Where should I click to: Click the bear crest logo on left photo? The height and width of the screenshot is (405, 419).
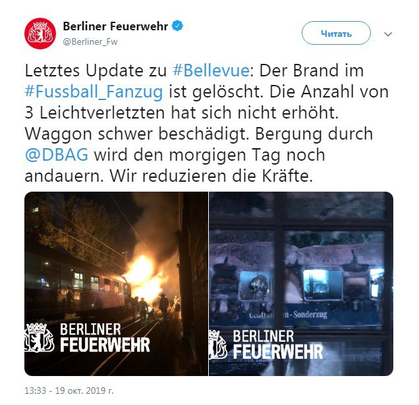40,338
